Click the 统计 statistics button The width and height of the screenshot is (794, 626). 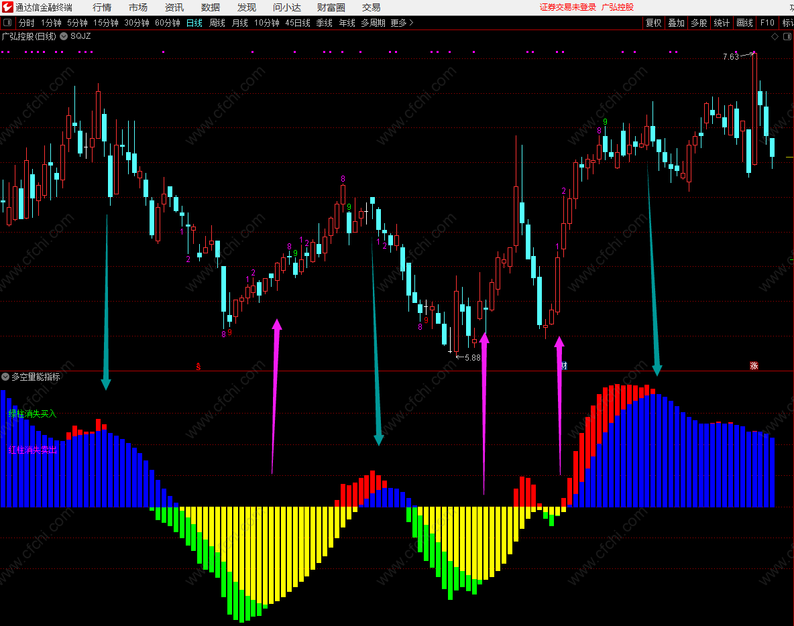tap(722, 23)
